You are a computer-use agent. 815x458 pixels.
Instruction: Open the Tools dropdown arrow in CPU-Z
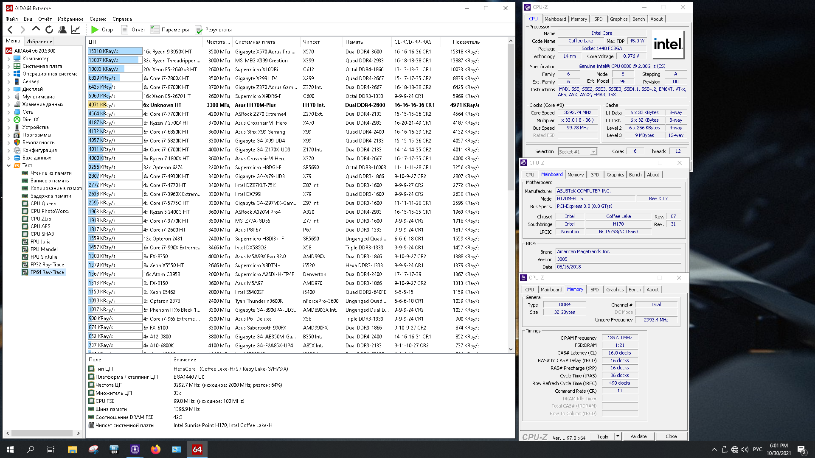pyautogui.click(x=618, y=436)
